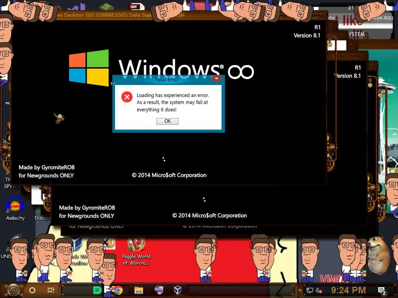Click the flying satellite in front window

tap(59, 118)
